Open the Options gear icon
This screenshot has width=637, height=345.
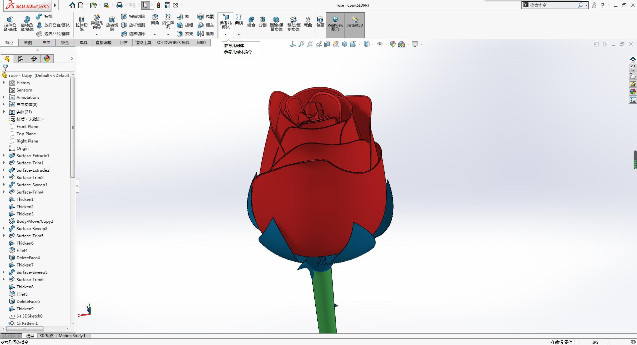pos(176,5)
